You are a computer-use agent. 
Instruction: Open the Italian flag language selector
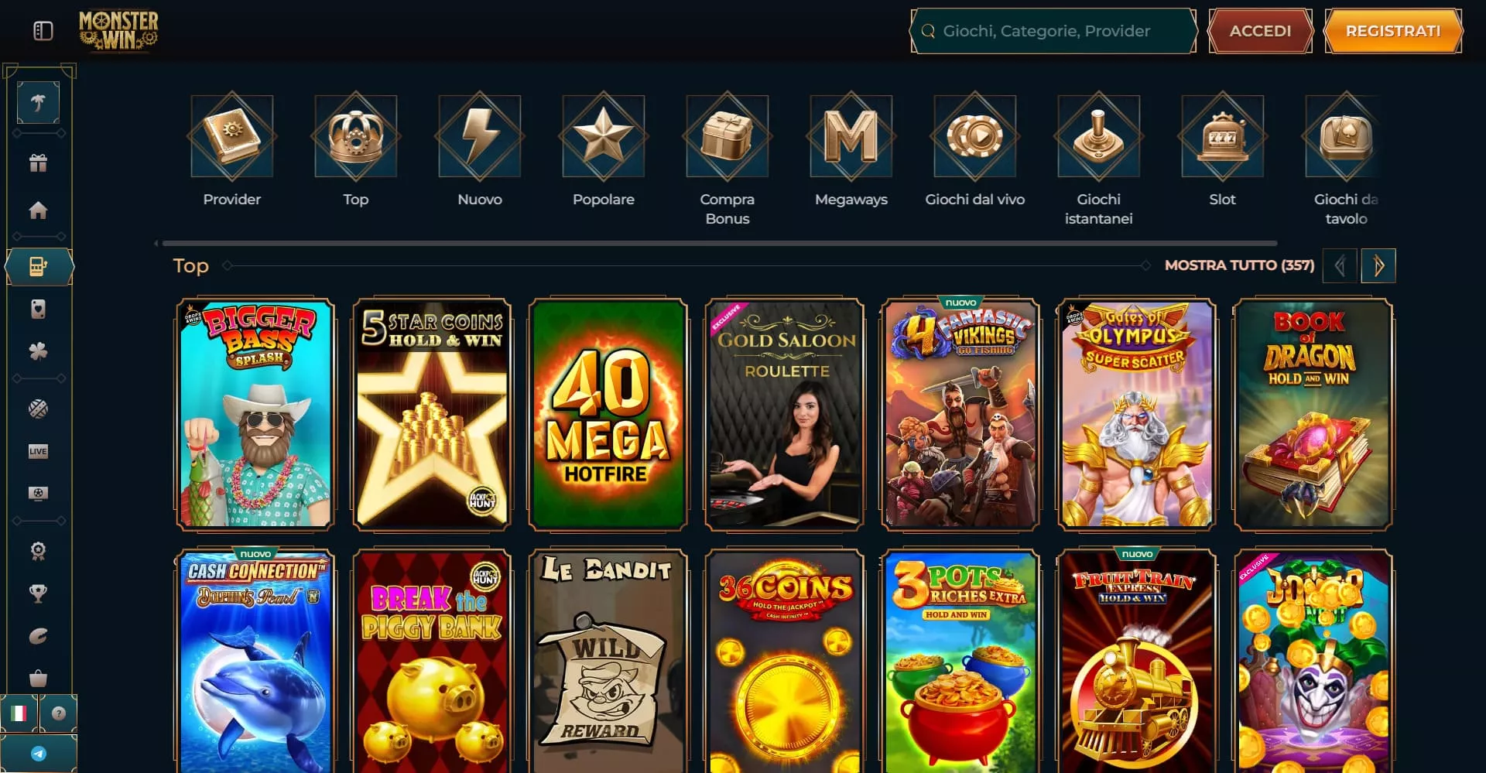pyautogui.click(x=19, y=713)
